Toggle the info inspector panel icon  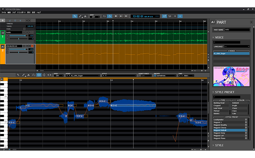[x=180, y=16]
